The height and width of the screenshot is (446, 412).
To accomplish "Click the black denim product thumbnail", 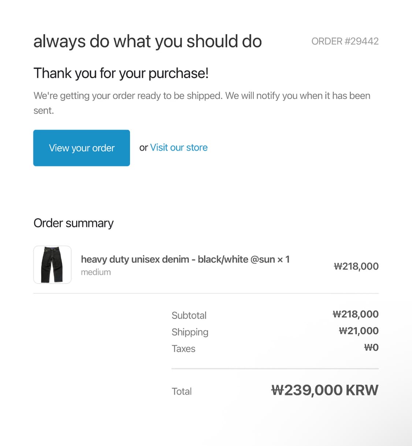I will 52,265.
